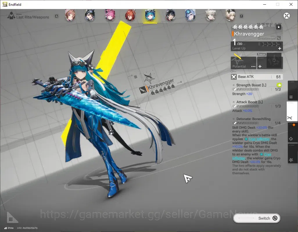298x232 pixels.
Task: Click the Base ATK crossed-swords icon
Action: point(234,77)
